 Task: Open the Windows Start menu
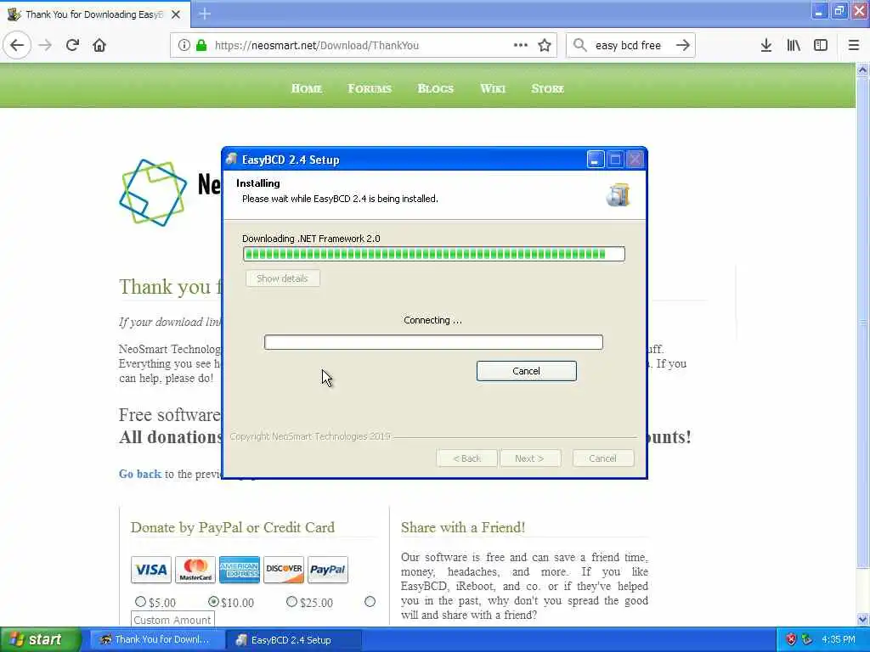(x=39, y=639)
